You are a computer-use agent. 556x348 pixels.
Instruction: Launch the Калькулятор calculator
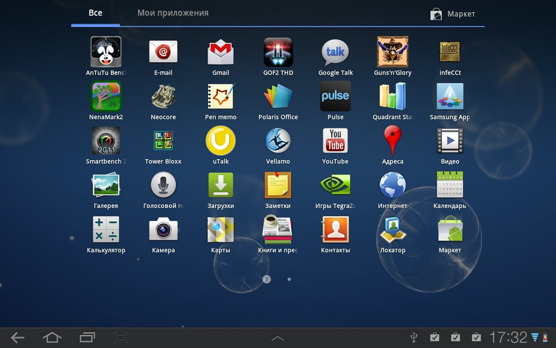coord(106,229)
